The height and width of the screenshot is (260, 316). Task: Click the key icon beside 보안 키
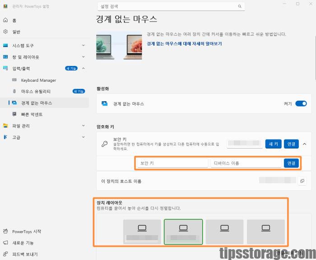[x=104, y=144]
